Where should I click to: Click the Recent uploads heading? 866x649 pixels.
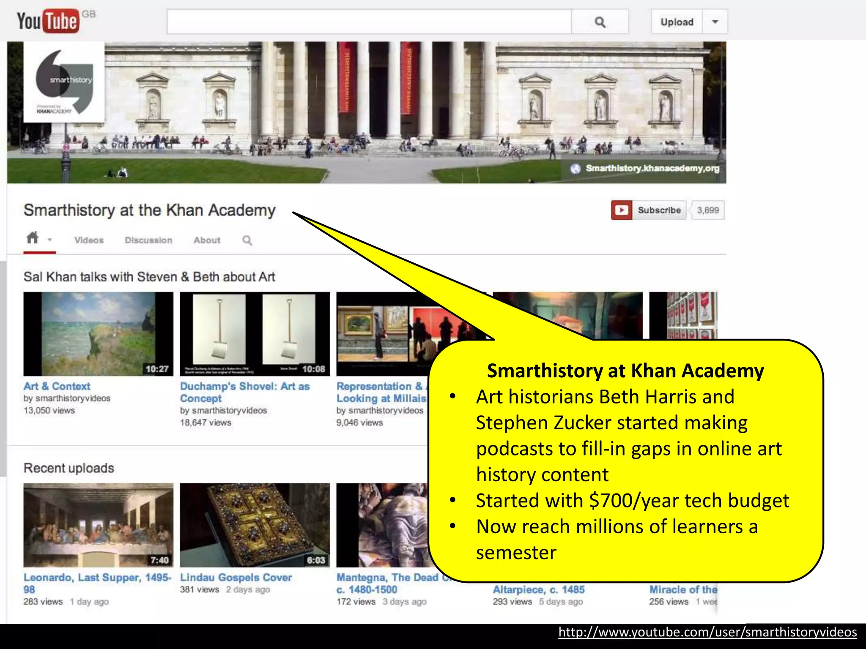pyautogui.click(x=69, y=468)
